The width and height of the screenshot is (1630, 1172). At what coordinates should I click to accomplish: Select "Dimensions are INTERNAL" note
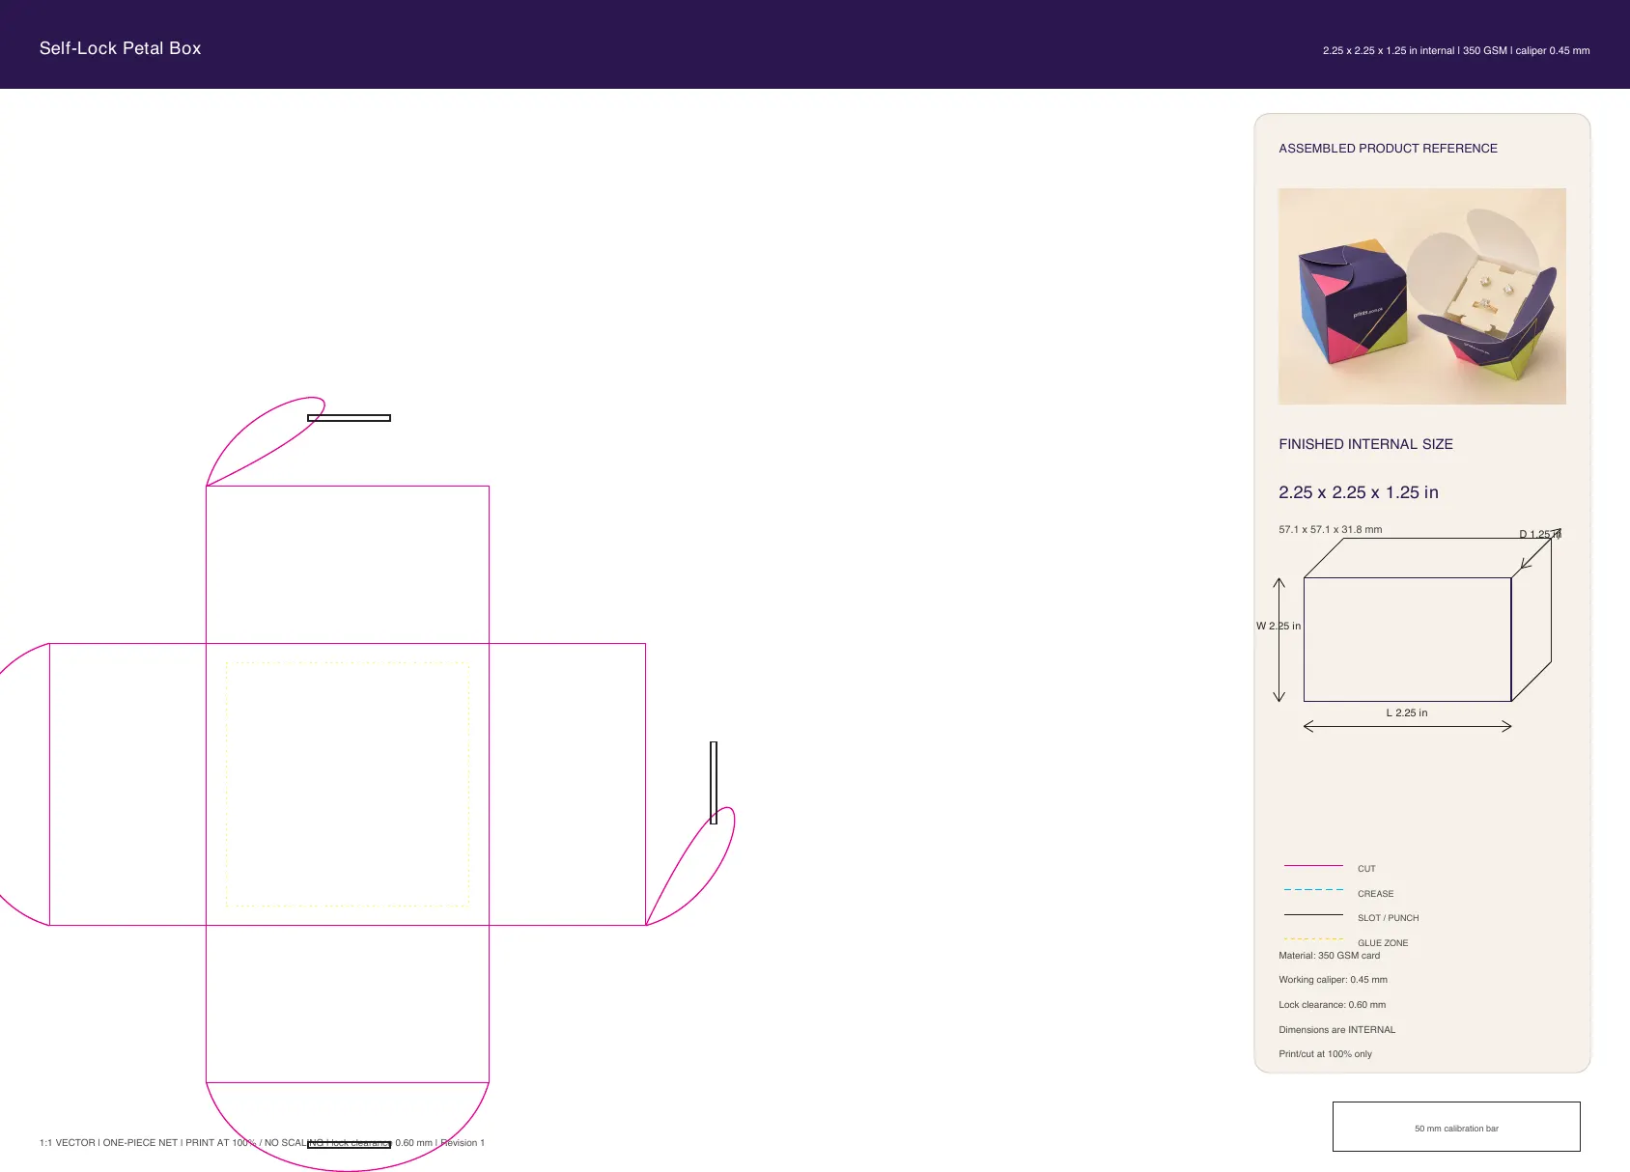click(x=1336, y=1030)
